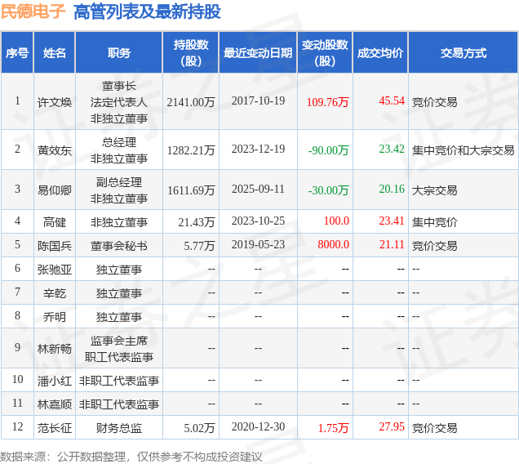This screenshot has width=519, height=464.
Task: Click 黄效东 name cell
Action: tap(55, 150)
